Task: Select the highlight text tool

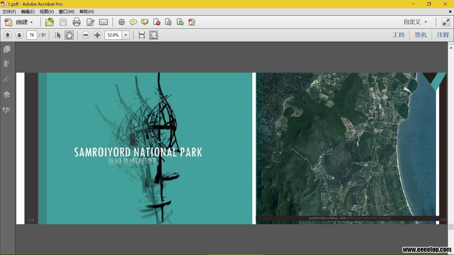Action: (145, 22)
